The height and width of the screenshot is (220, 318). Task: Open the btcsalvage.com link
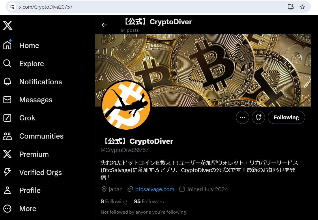coord(155,189)
